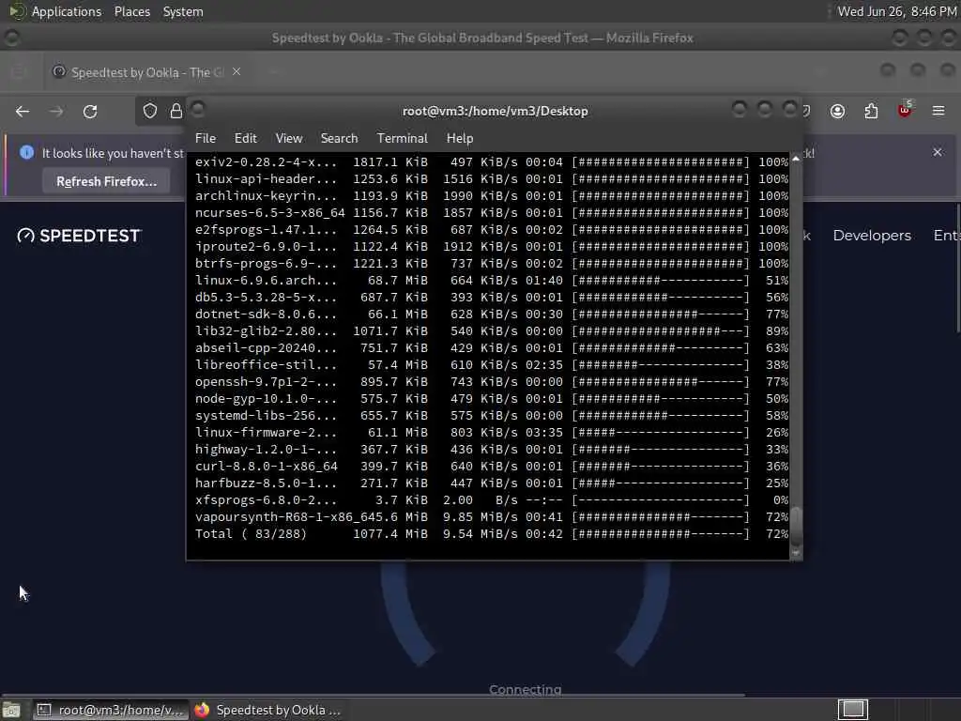The width and height of the screenshot is (961, 721).
Task: Switch to the Speedtest by Ookla taskbar button
Action: [x=267, y=710]
